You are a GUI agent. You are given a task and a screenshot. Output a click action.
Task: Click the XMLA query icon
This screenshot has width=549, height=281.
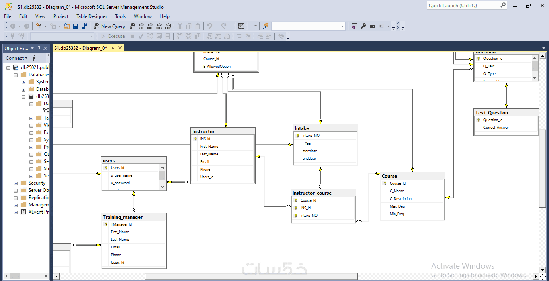(159, 26)
